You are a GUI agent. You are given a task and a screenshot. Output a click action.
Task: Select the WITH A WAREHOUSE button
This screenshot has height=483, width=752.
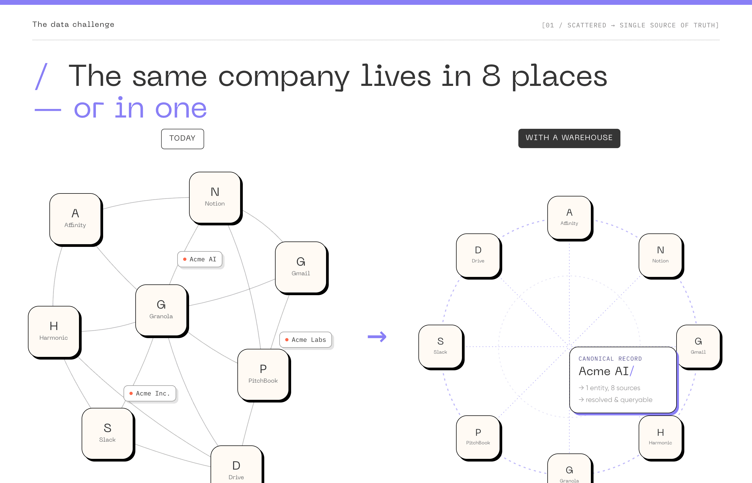569,138
